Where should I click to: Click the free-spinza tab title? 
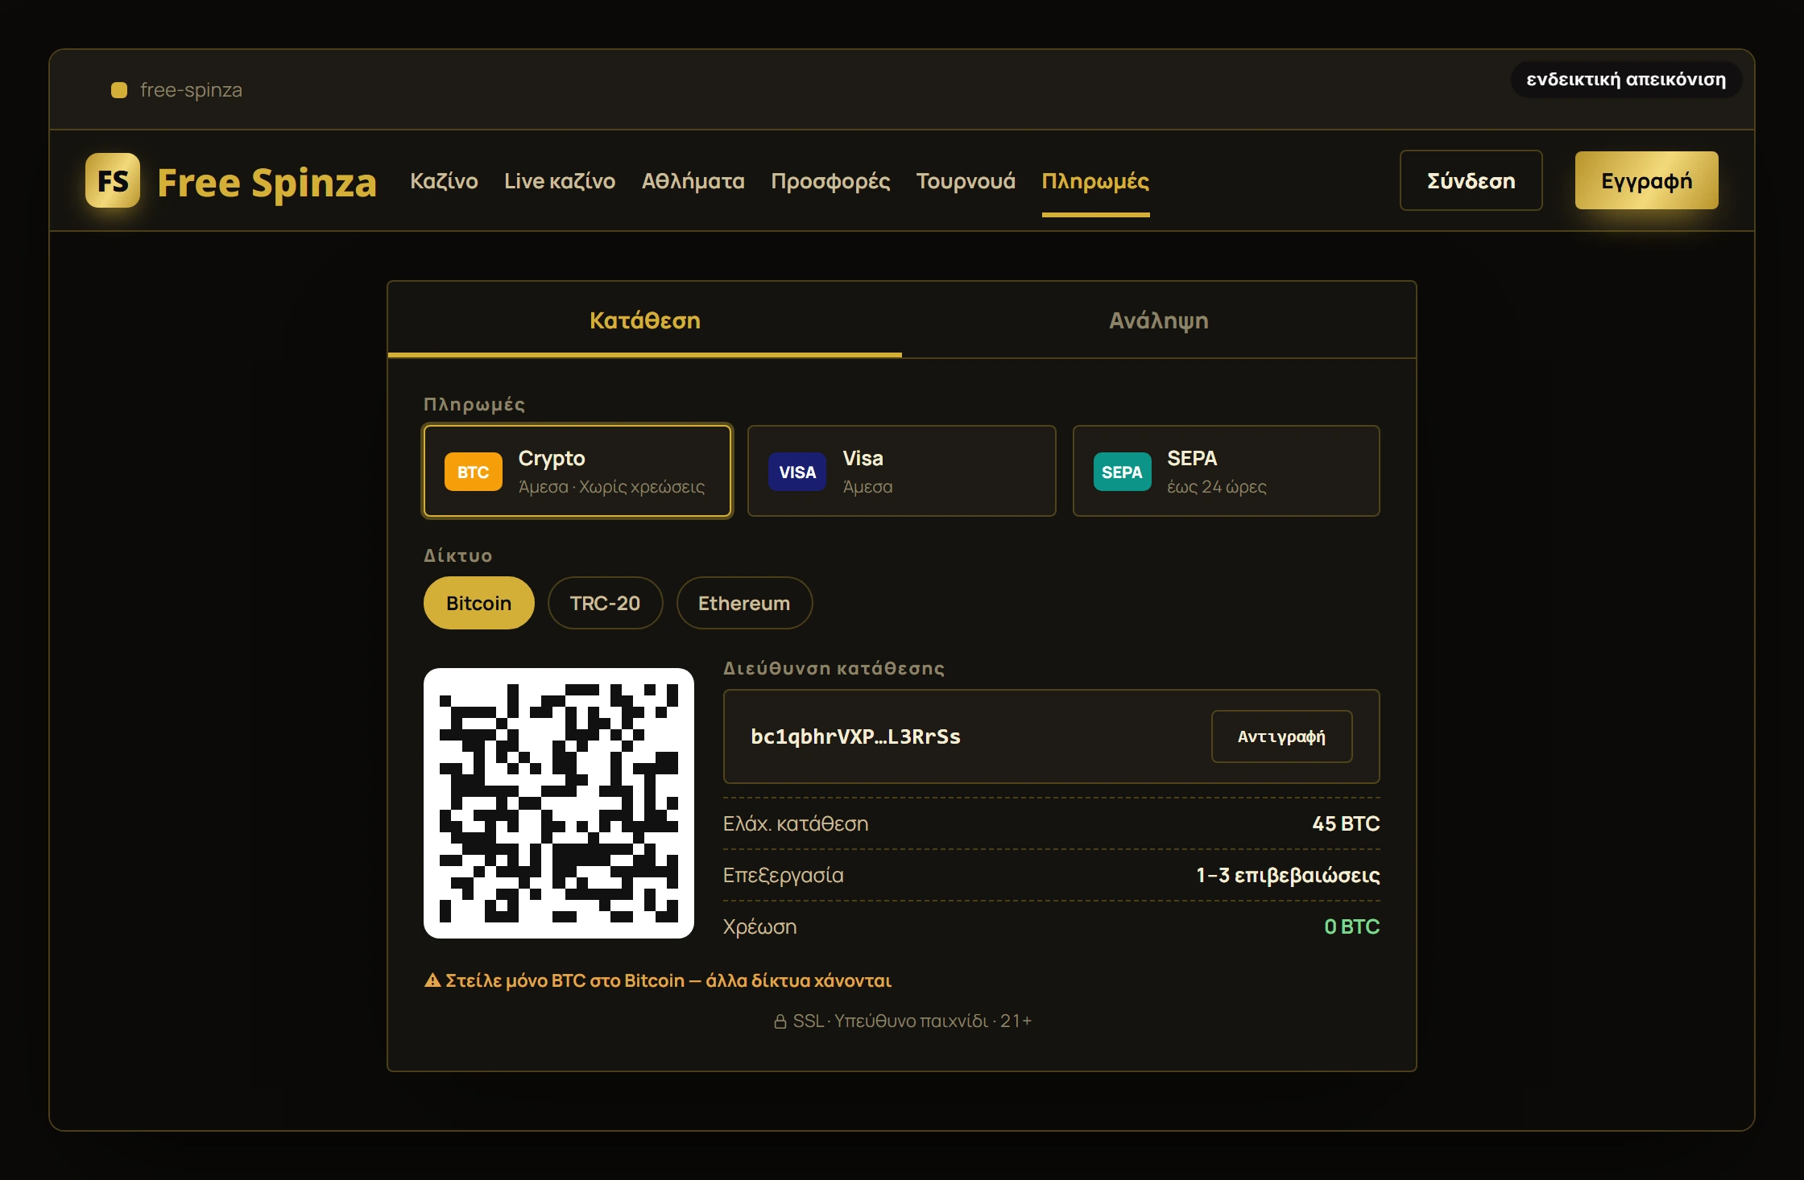point(191,90)
